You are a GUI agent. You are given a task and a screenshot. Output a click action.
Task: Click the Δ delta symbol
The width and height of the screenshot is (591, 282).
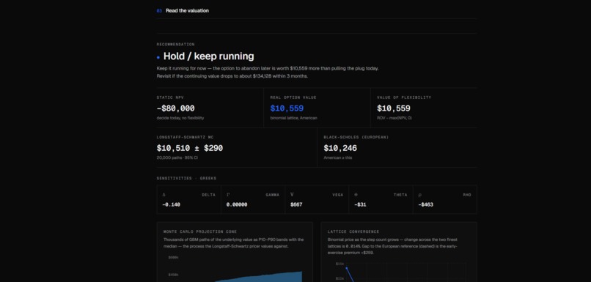point(164,195)
